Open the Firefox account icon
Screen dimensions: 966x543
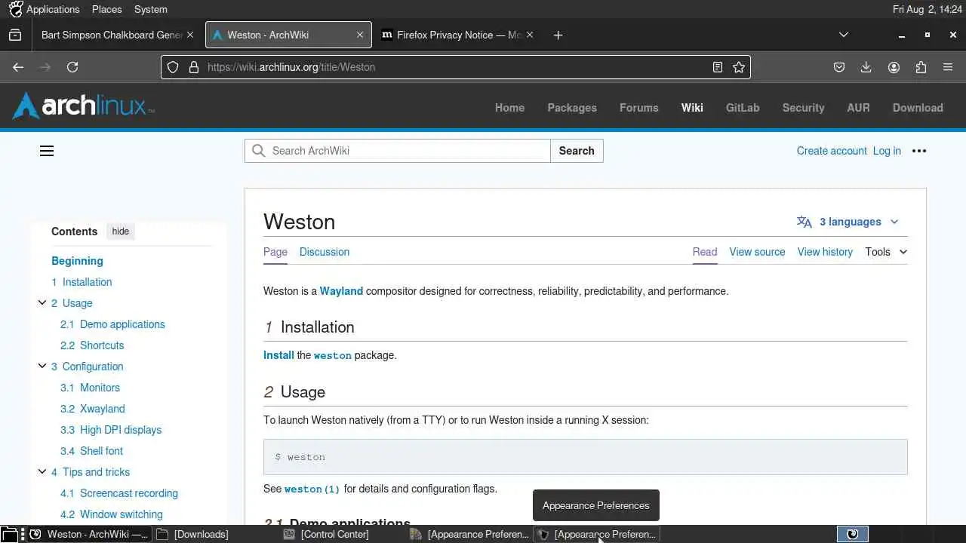coord(894,67)
